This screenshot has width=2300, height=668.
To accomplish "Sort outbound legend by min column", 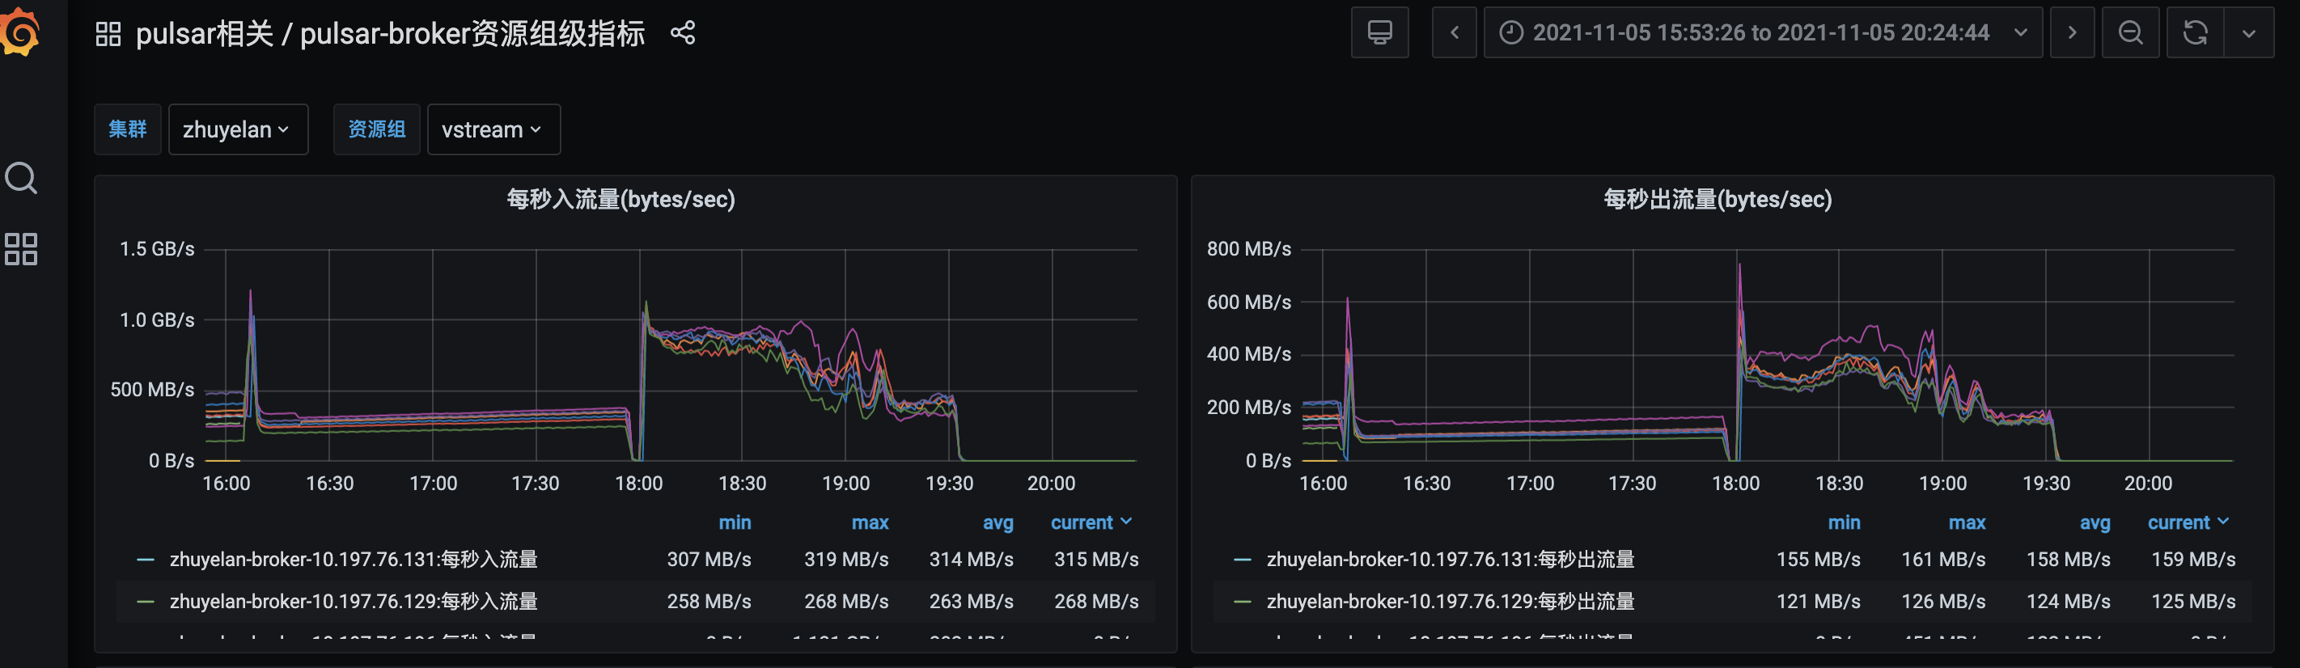I will pyautogui.click(x=1844, y=522).
